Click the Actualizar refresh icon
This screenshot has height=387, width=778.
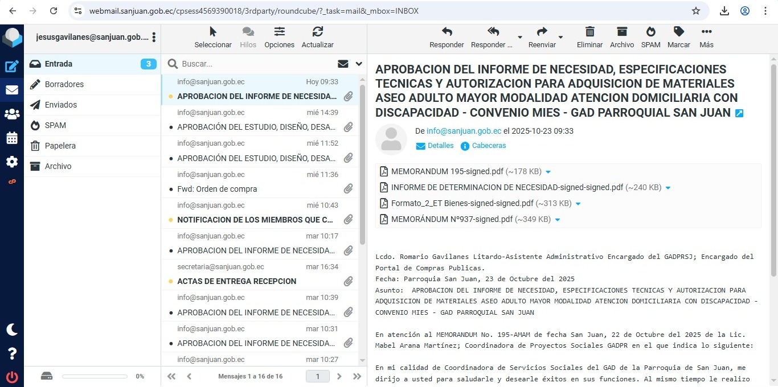click(317, 37)
